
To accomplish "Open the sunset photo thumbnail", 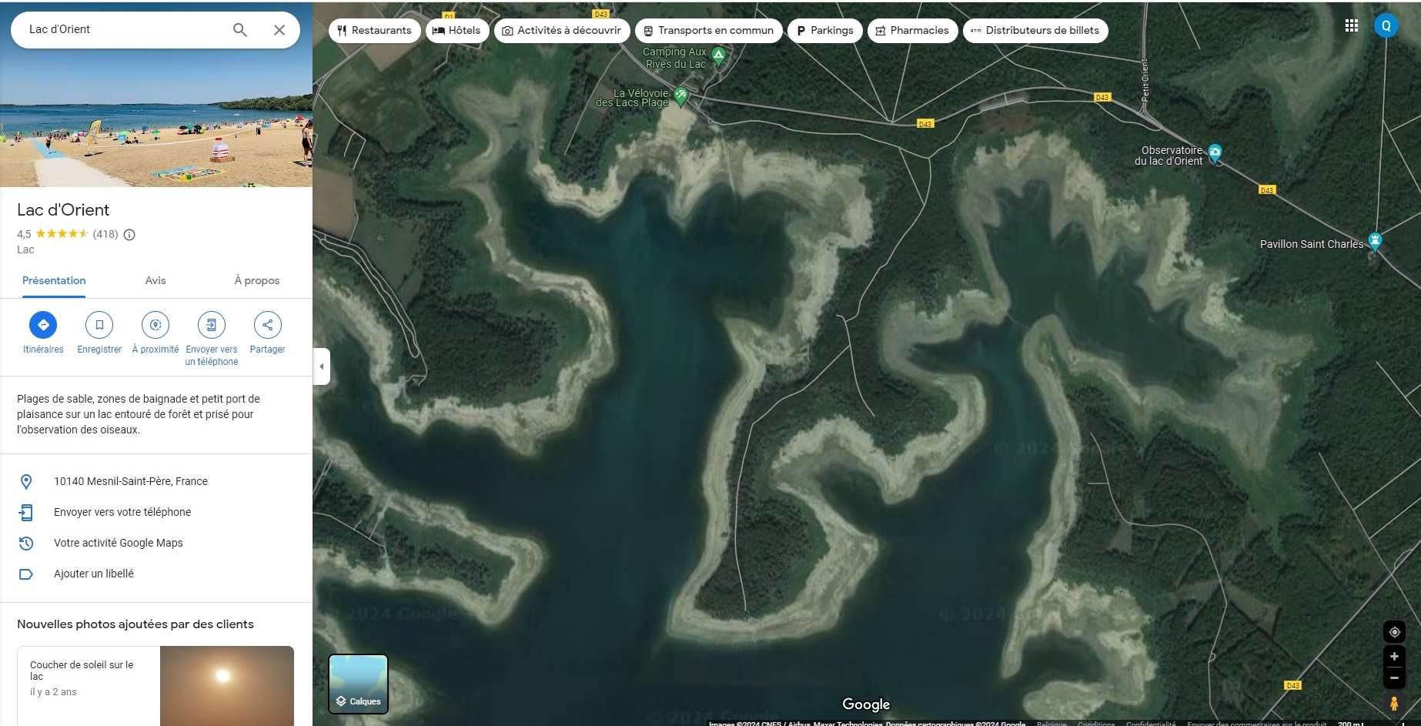I will (226, 685).
